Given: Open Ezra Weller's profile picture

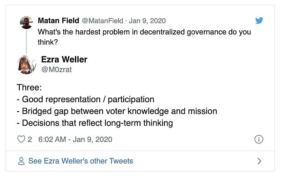Looking at the screenshot, I should (x=27, y=64).
